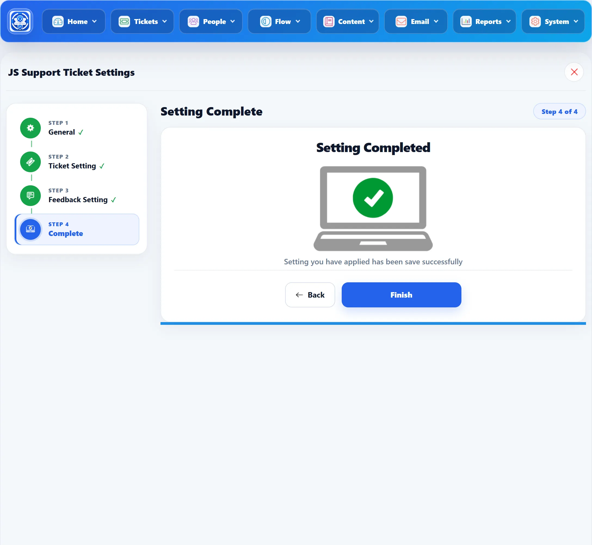Open the Reports menu label

(488, 22)
